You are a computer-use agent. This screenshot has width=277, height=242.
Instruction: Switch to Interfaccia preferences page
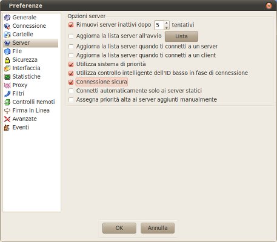tap(26, 68)
